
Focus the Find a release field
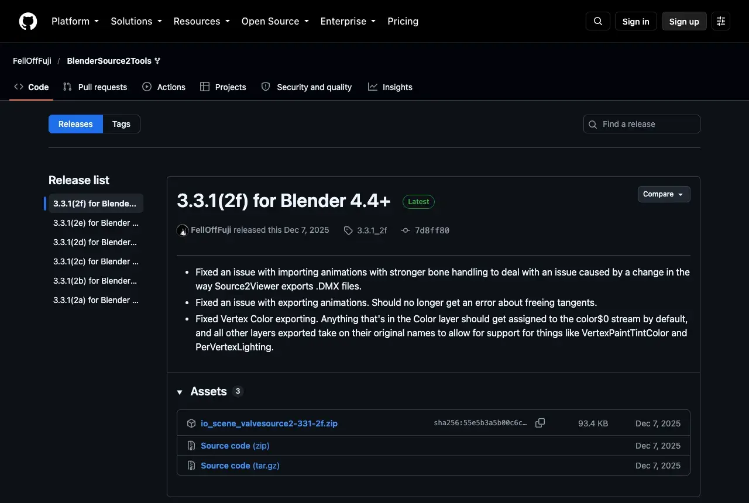click(x=642, y=124)
